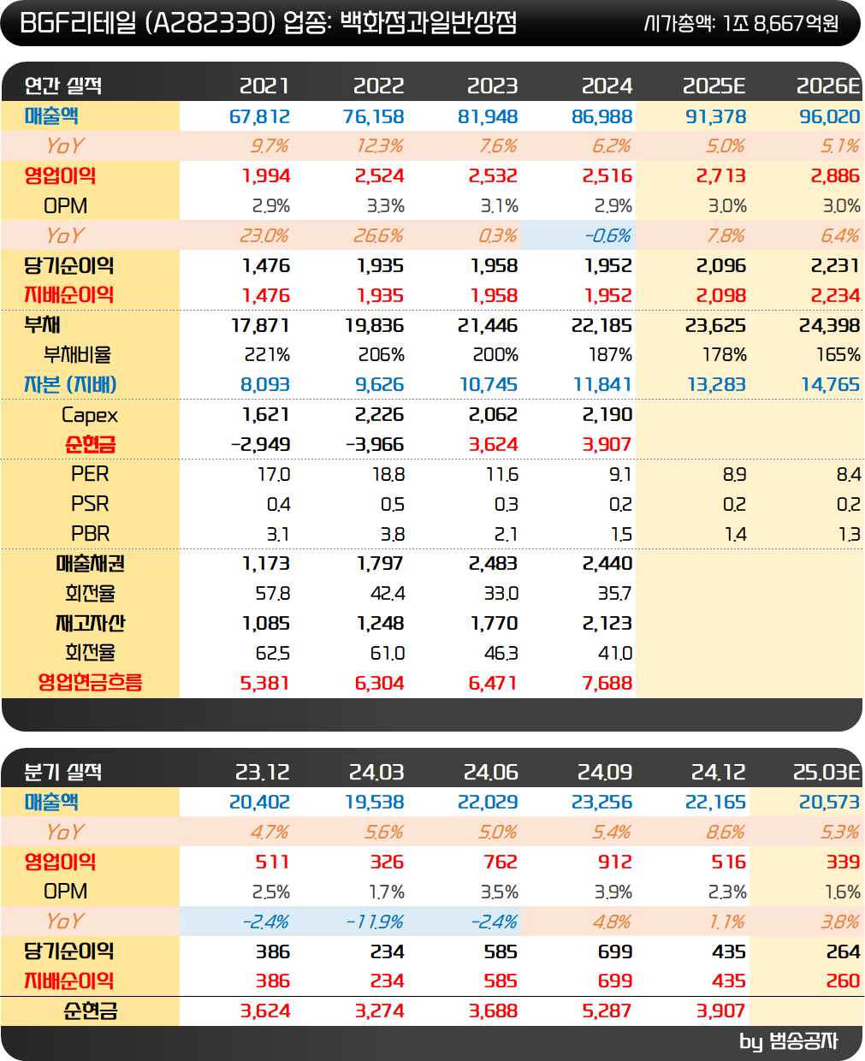Image resolution: width=865 pixels, height=1061 pixels.
Task: Click the PSR row label
Action: click(x=90, y=504)
